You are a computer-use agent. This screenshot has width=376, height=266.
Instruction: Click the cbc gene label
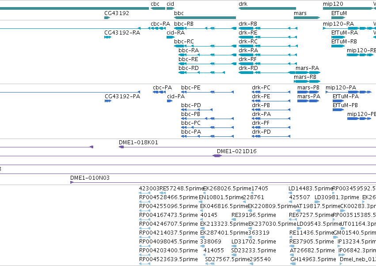155,4
